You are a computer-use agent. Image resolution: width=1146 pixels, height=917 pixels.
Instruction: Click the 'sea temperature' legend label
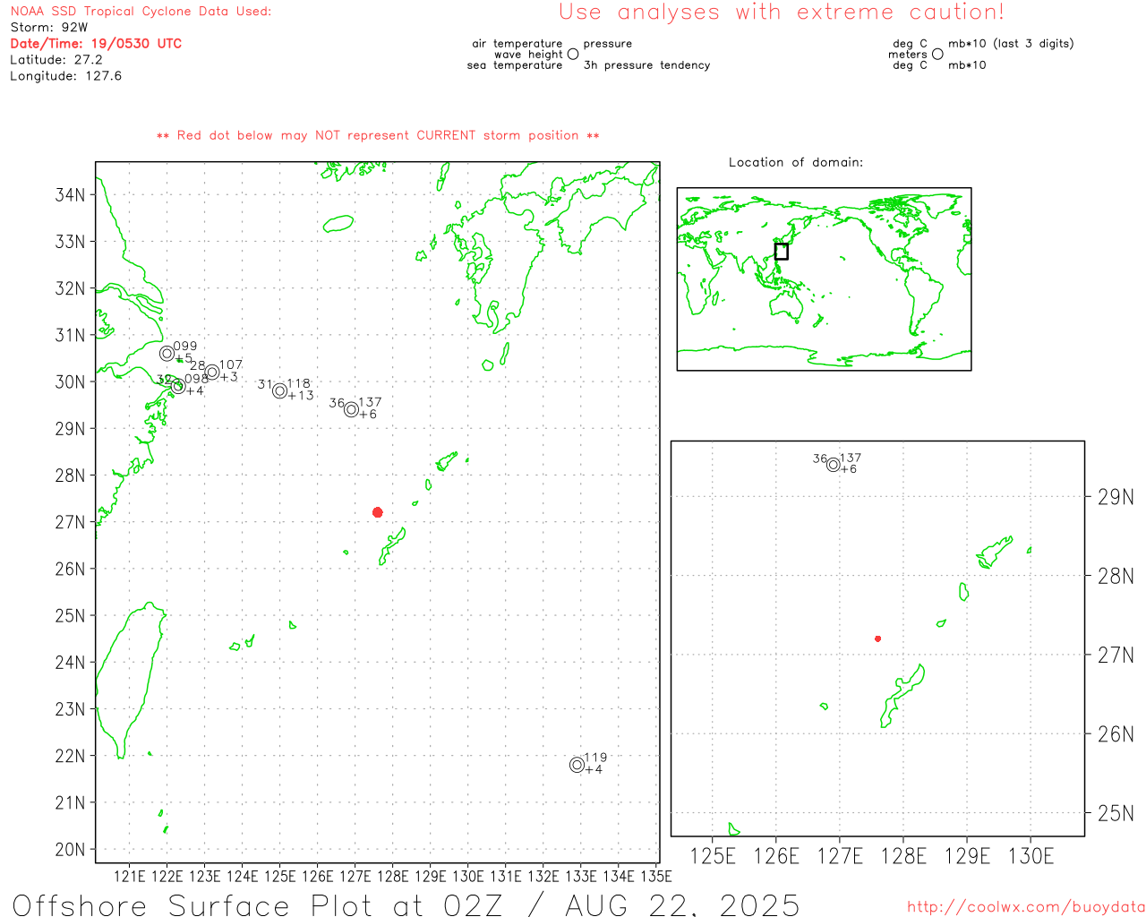(x=515, y=65)
